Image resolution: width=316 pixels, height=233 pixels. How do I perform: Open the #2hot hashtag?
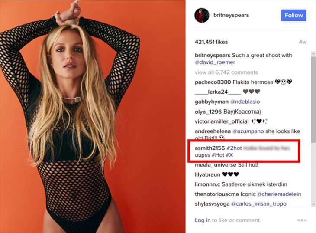234,148
